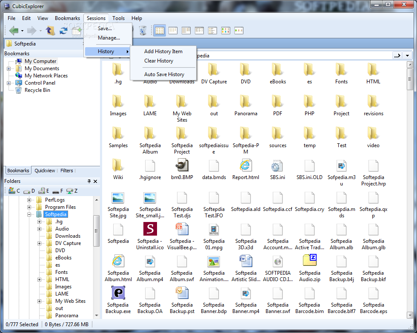417x333 pixels.
Task: Click the Recycle Bin toolbar icon
Action: (143, 31)
